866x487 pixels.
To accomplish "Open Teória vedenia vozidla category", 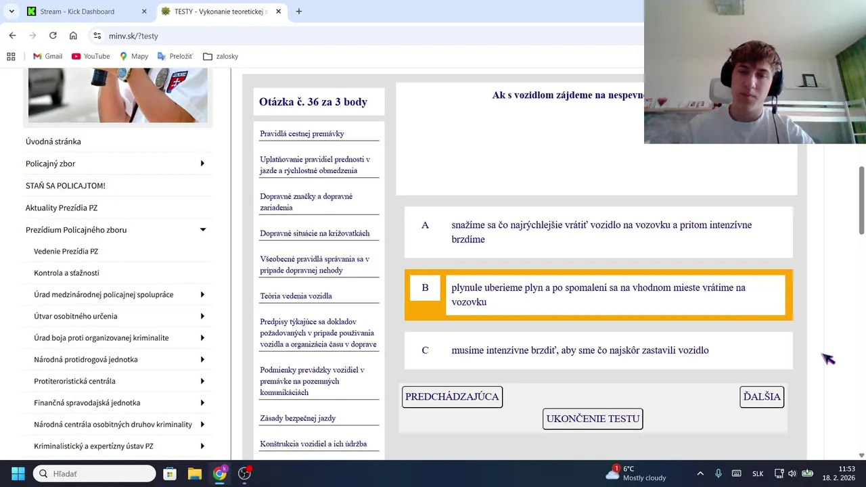I will [296, 296].
